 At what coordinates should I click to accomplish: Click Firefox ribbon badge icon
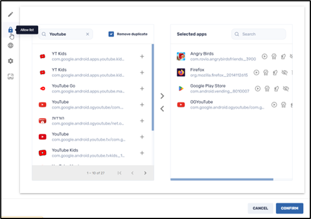[266, 72]
